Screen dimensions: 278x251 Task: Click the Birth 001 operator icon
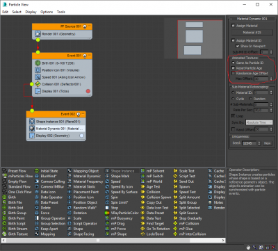[x=38, y=63]
